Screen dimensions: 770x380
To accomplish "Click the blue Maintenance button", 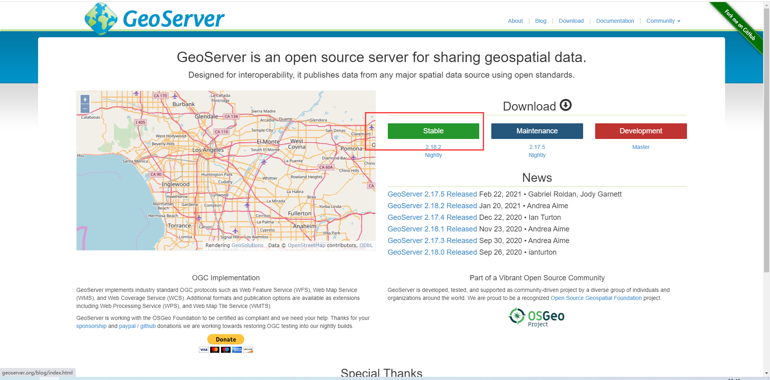I will [537, 131].
